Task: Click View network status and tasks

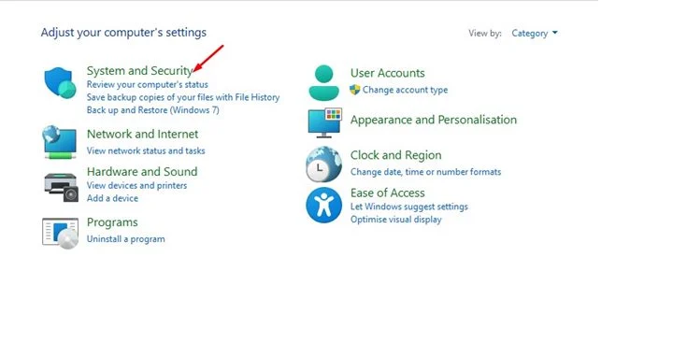Action: click(x=146, y=150)
